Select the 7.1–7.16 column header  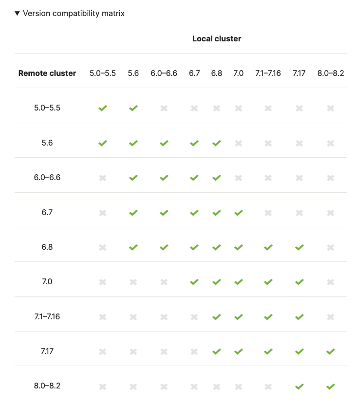268,74
